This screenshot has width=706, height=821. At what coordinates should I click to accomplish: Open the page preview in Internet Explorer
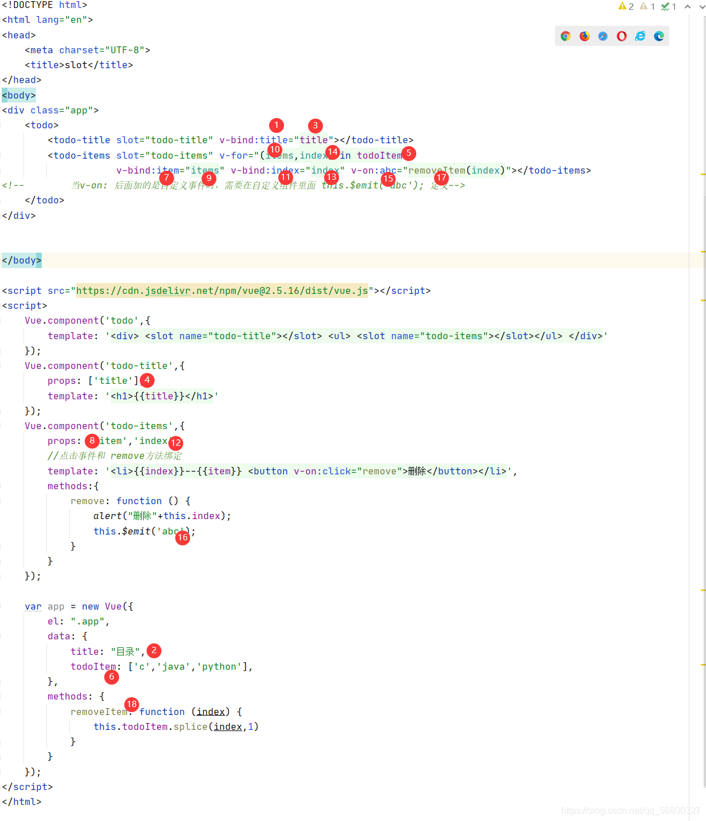pos(640,36)
